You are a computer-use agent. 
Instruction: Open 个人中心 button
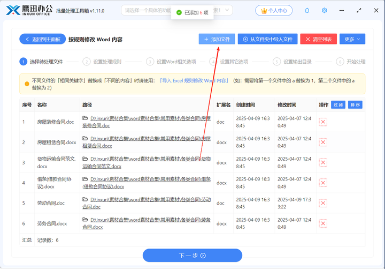click(x=274, y=11)
